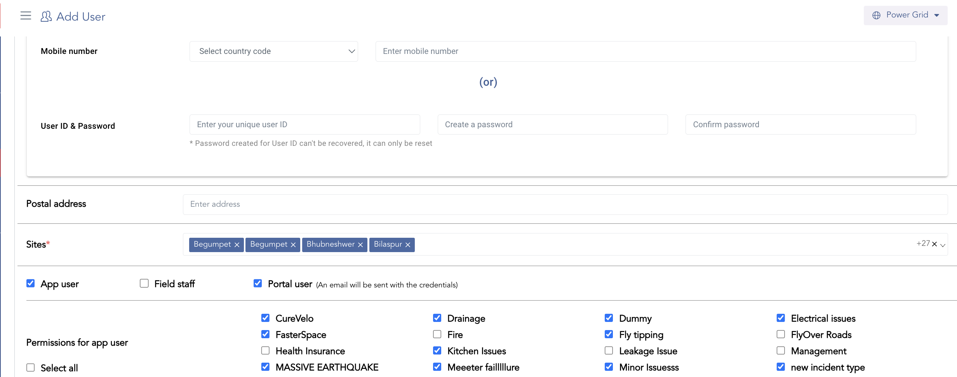Check the Select all permissions checkbox
Image resolution: width=957 pixels, height=377 pixels.
31,367
